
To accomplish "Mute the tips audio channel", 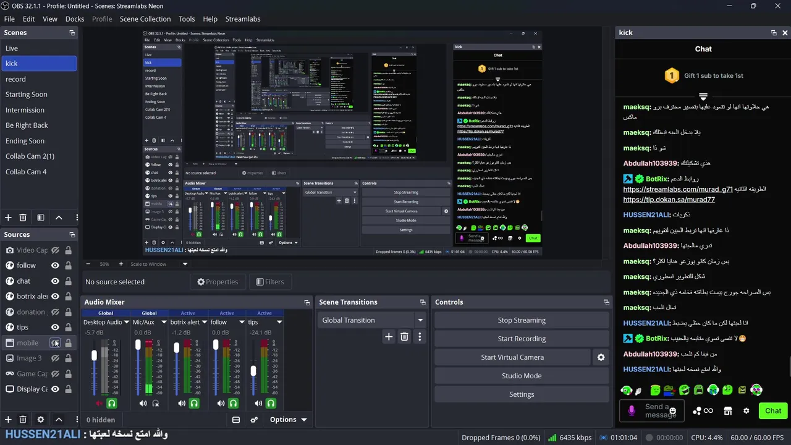I will (x=258, y=403).
